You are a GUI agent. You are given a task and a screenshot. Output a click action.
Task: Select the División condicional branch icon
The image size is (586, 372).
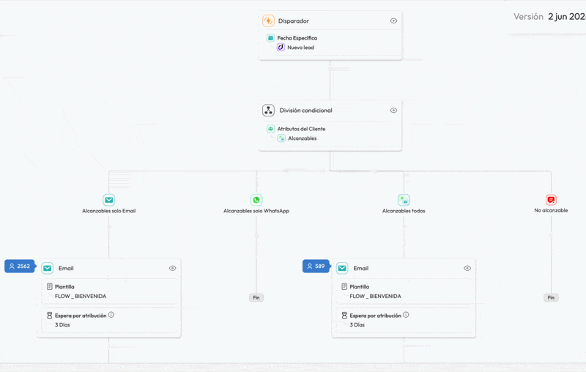[268, 110]
